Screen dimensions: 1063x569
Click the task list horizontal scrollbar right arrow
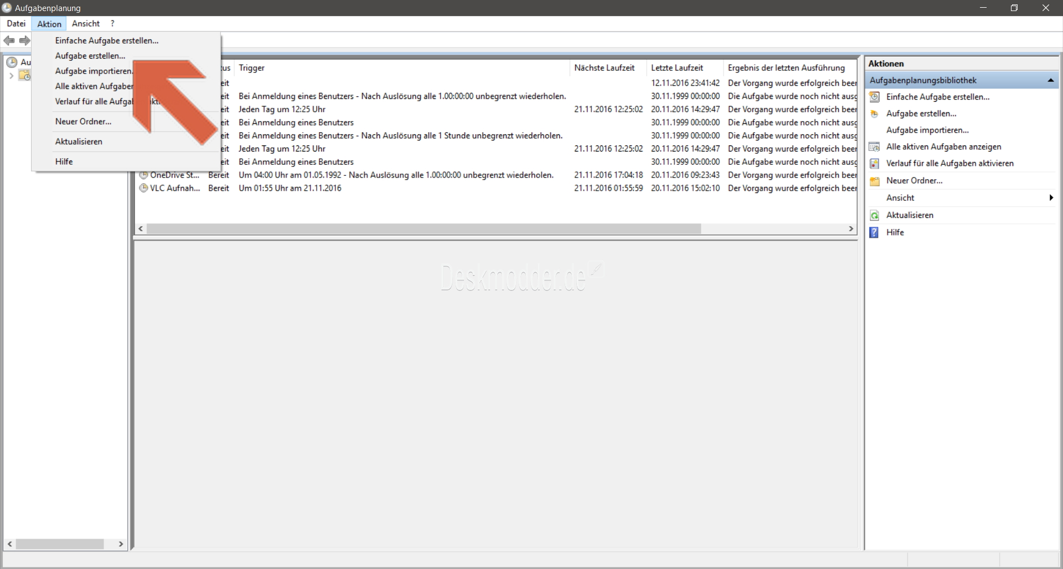tap(851, 229)
